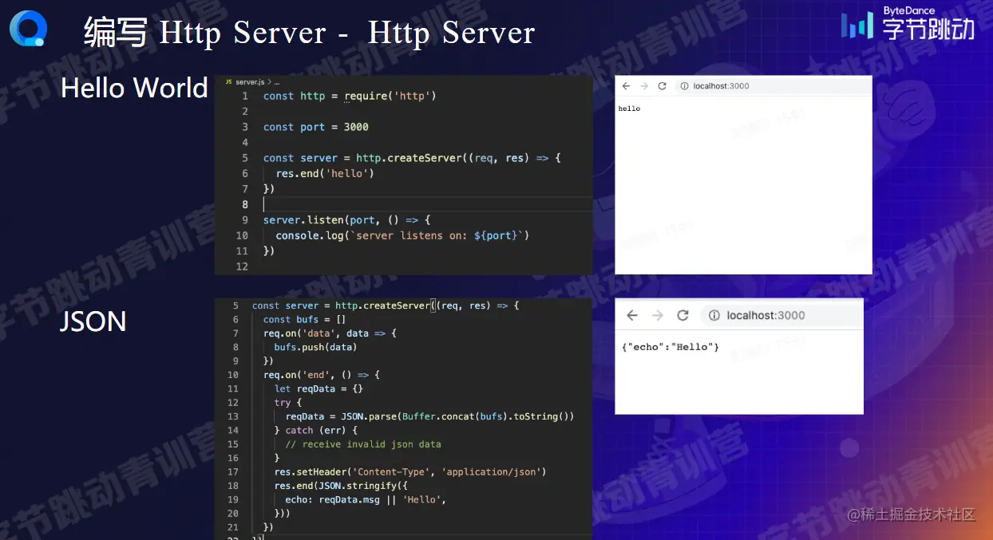
Task: Click {"echo":"Hello"} output in bottom browser
Action: (x=670, y=347)
